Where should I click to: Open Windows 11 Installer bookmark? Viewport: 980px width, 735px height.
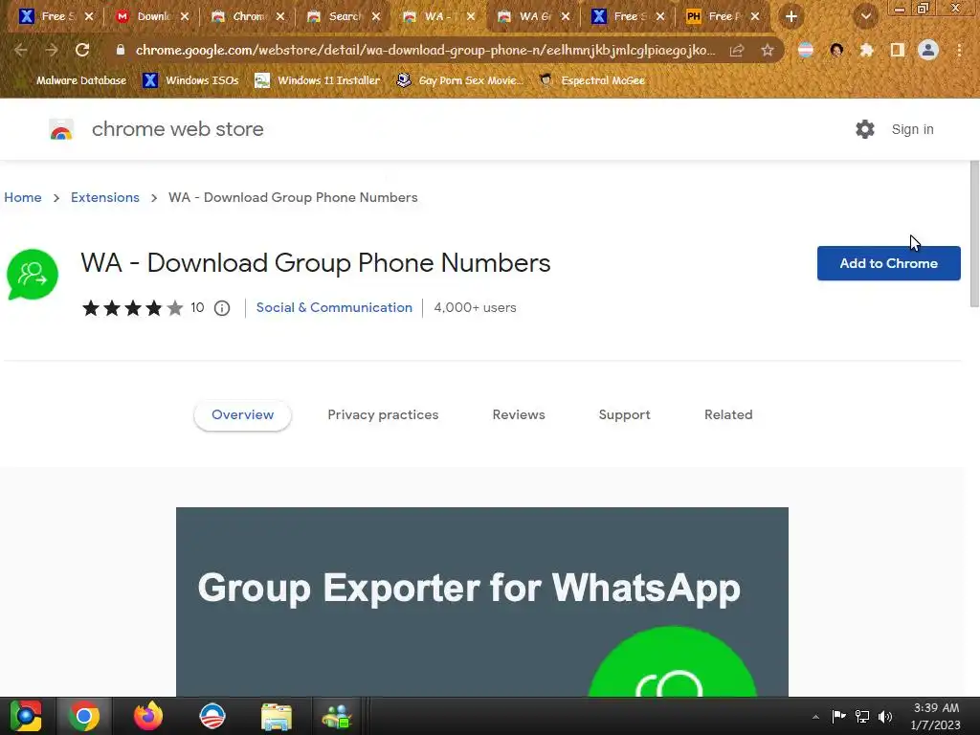(x=318, y=80)
